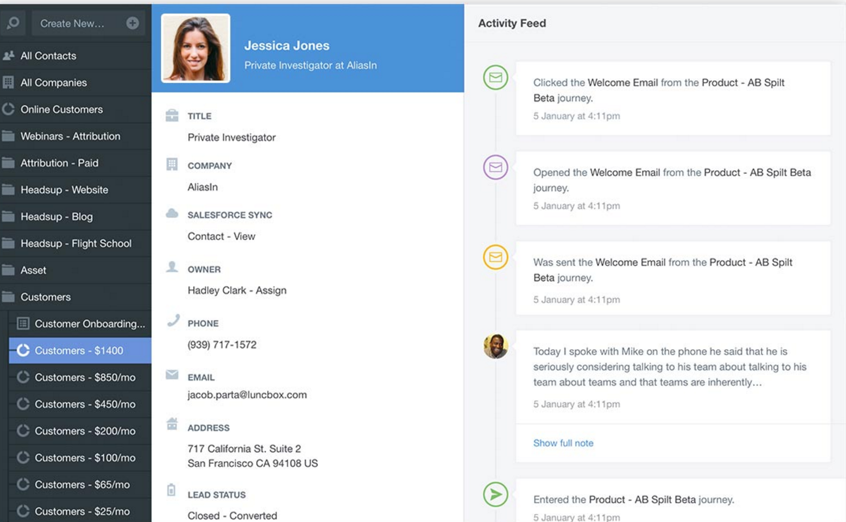Select Customers - $25/mo segment
The image size is (846, 522).
tap(80, 511)
